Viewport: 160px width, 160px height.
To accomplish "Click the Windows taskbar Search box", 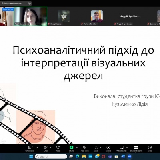I will [x=51, y=156].
